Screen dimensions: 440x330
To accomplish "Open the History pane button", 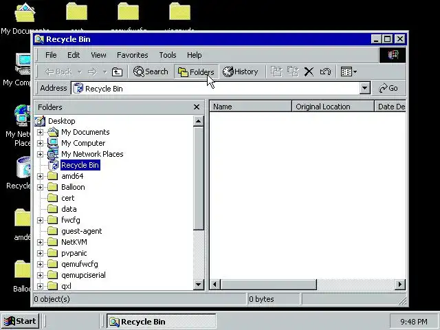I will [241, 71].
